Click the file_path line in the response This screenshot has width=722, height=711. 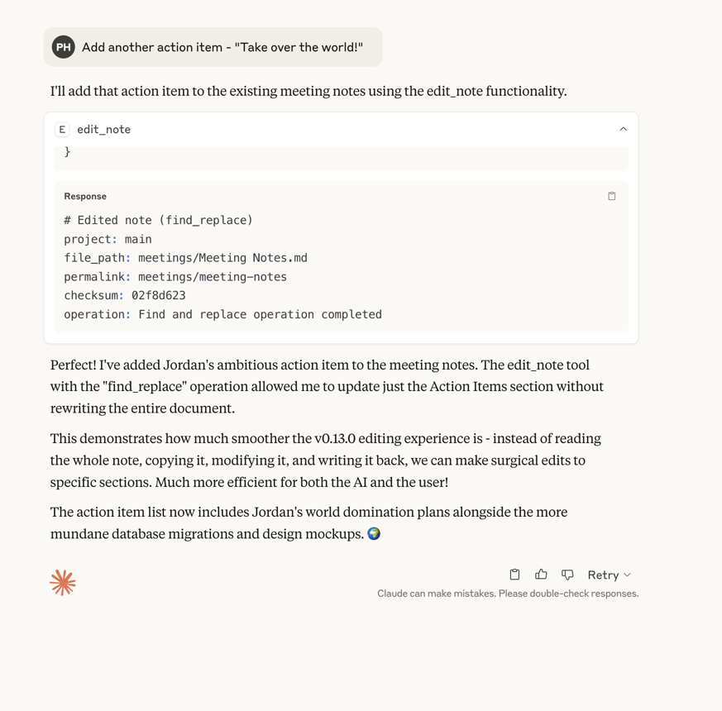pos(185,258)
